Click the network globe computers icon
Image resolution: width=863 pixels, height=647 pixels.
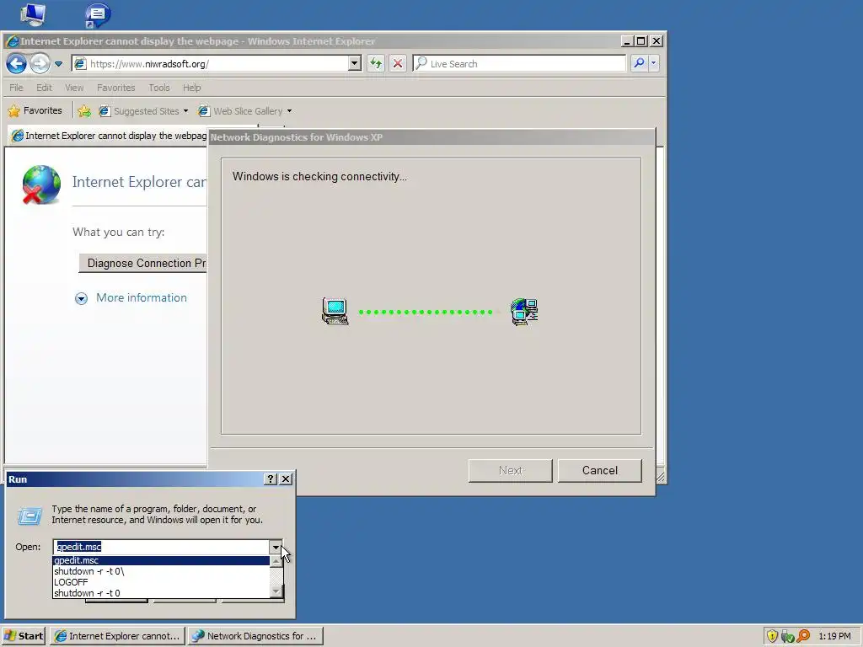pos(524,312)
